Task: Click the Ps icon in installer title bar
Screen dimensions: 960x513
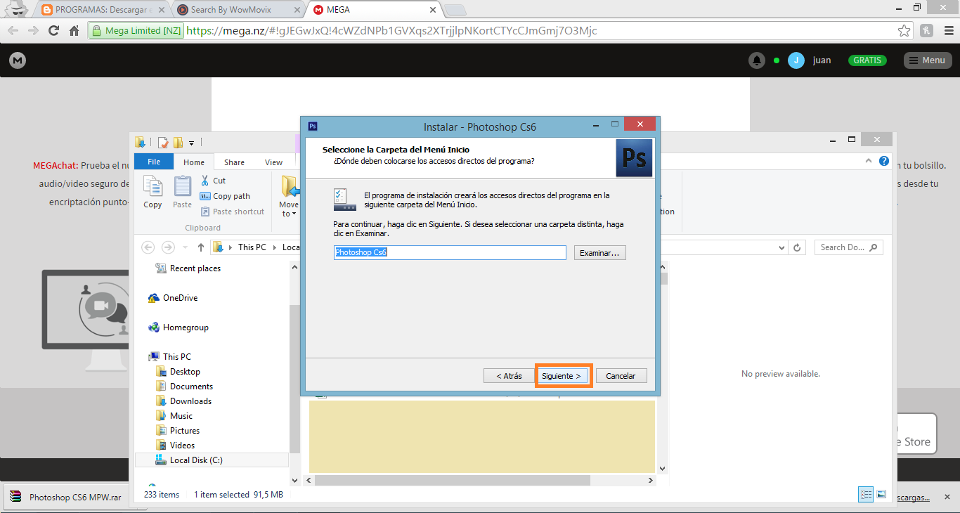Action: click(313, 126)
